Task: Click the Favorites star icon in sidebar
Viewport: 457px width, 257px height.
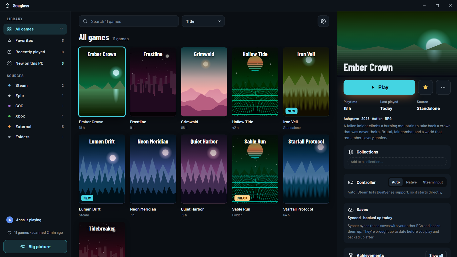Action: (x=9, y=41)
